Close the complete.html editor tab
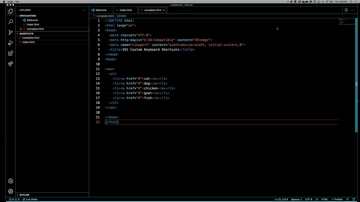360x202 pixels. [163, 10]
